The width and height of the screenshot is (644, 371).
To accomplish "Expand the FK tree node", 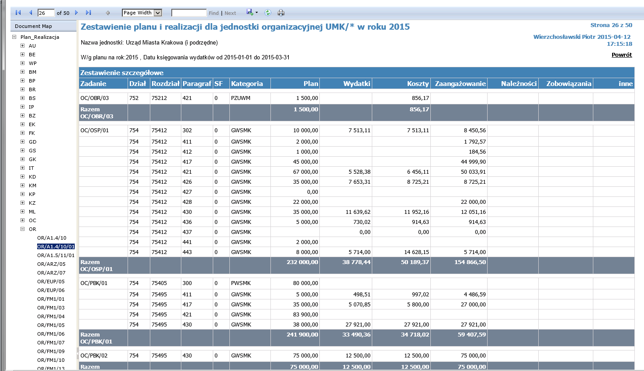I will click(x=23, y=133).
